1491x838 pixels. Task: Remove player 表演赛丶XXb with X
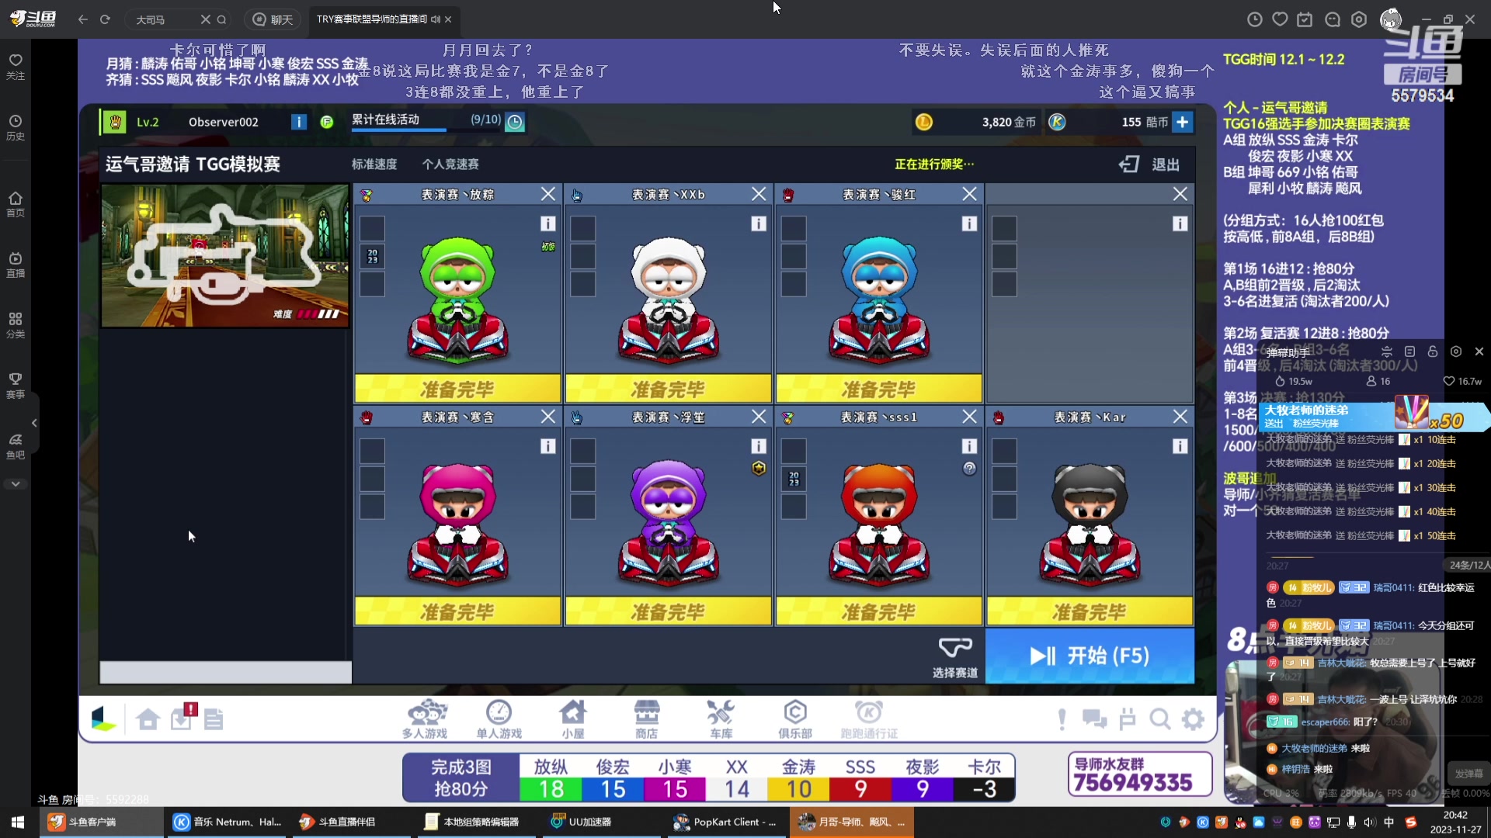759,194
